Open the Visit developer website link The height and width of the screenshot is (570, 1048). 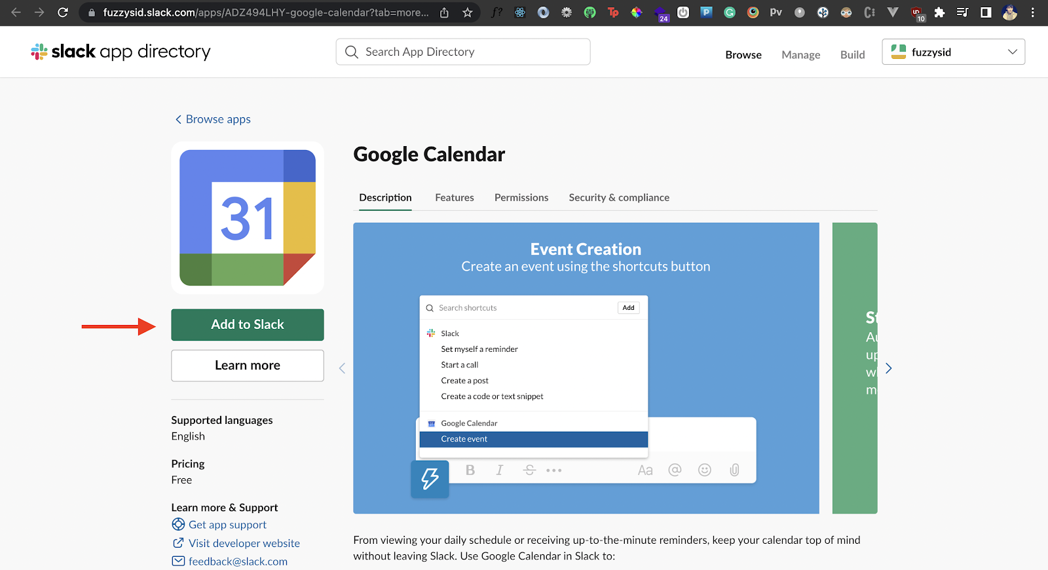[236, 543]
